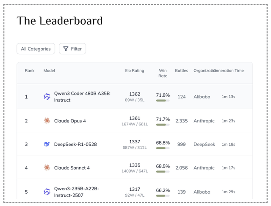Click the battles count 2,056
This screenshot has width=271, height=206.
[182, 168]
